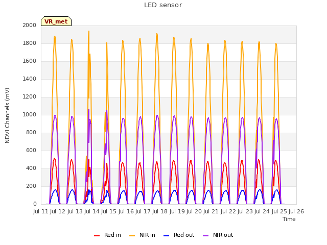Select the 'Red in' legend label
Screen dimensions: 327x245
tap(112, 235)
